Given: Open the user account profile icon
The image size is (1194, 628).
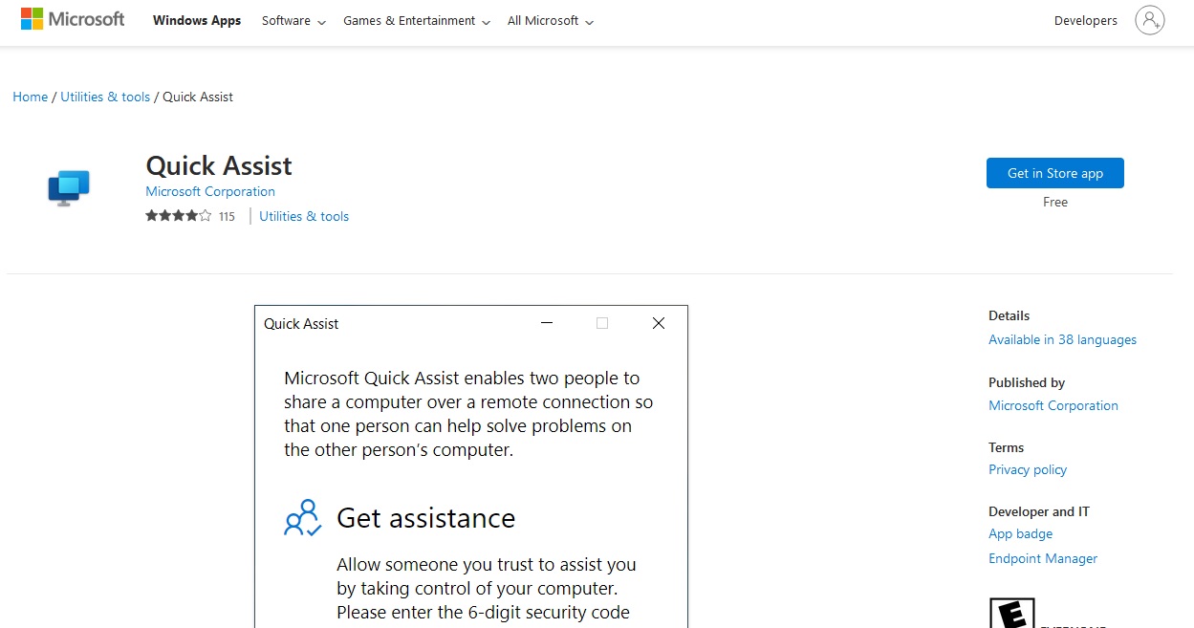Looking at the screenshot, I should [x=1150, y=19].
